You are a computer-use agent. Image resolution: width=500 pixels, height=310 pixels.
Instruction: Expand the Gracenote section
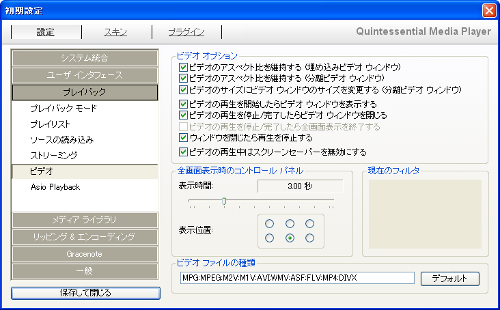pos(85,253)
